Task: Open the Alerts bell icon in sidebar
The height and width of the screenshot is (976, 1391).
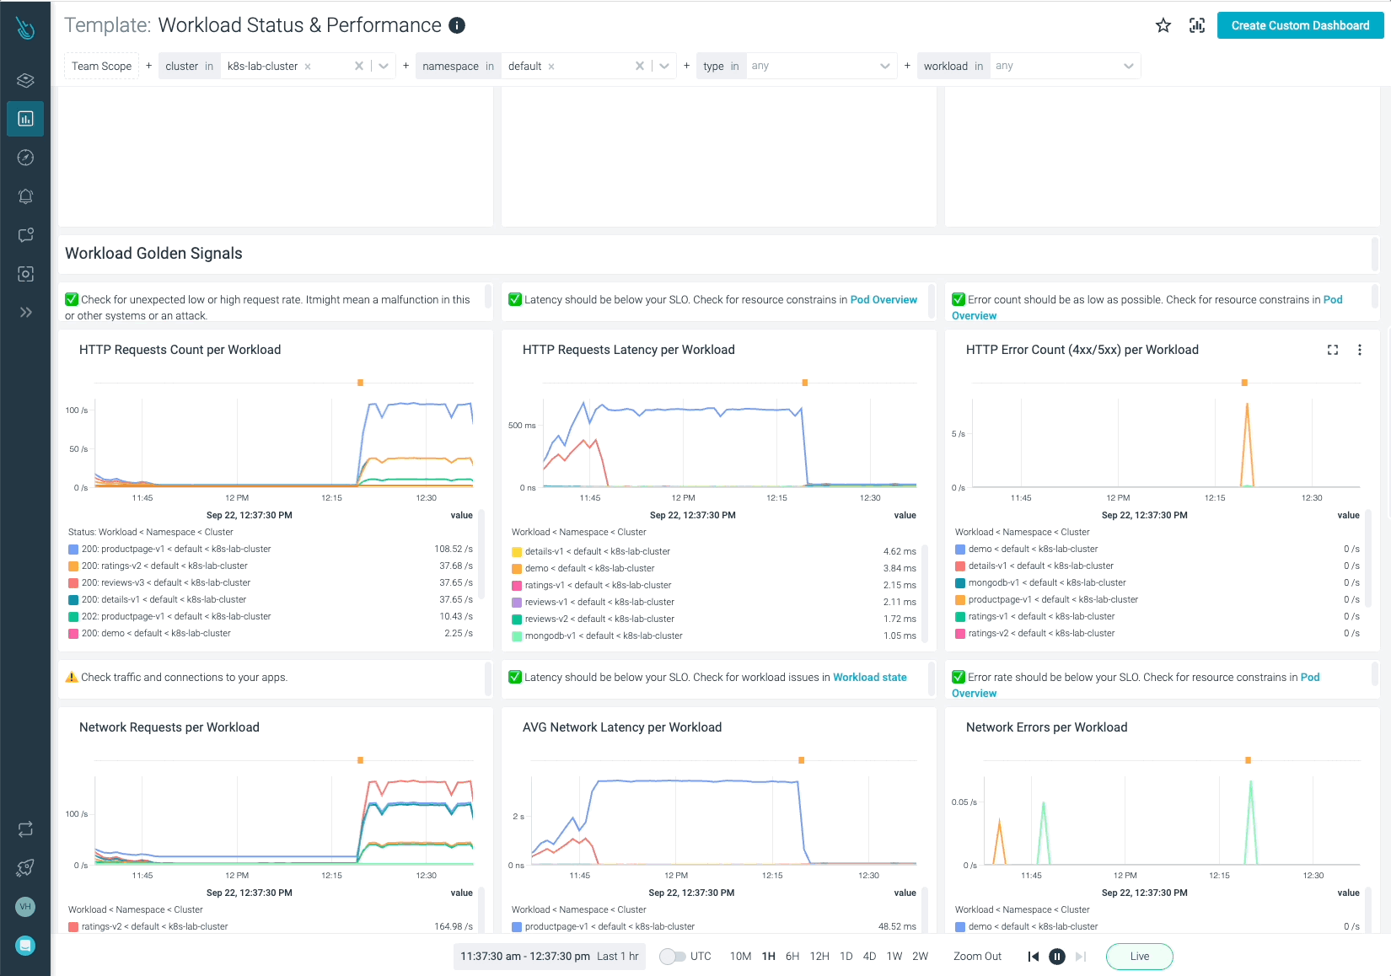Action: point(25,196)
